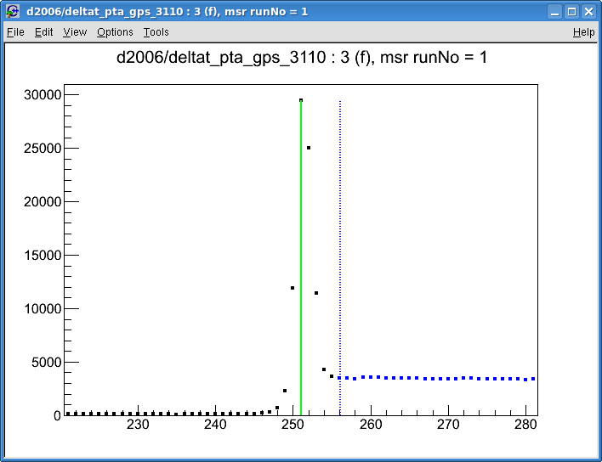The image size is (602, 462).
Task: Click the x-axis label 230
Action: [138, 425]
